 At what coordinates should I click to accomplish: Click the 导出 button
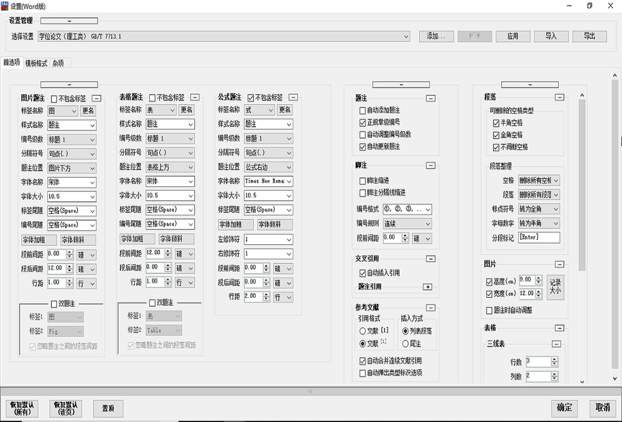pos(590,37)
